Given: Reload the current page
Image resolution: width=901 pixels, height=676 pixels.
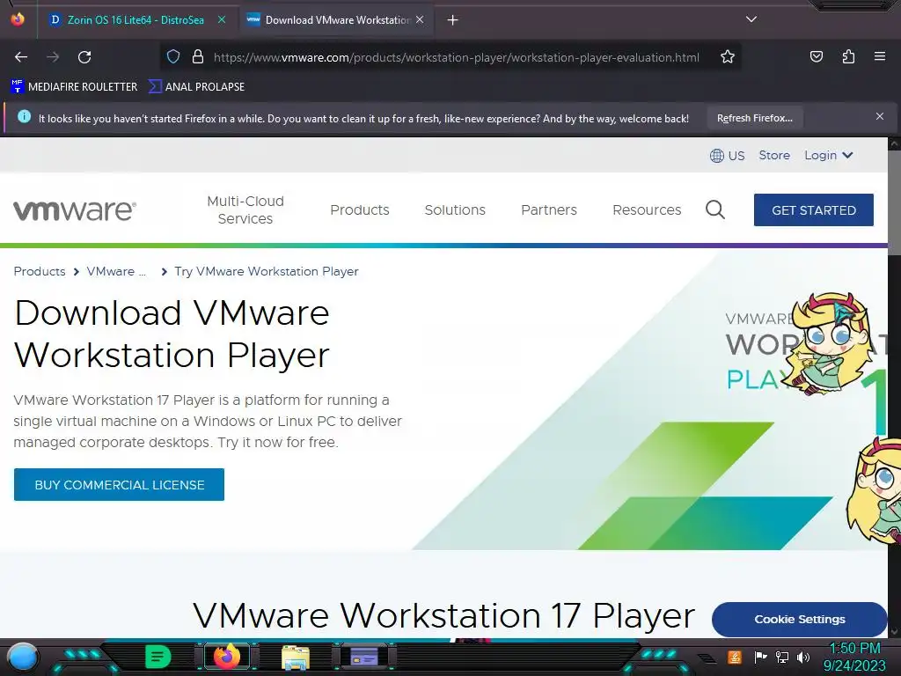Looking at the screenshot, I should (84, 57).
